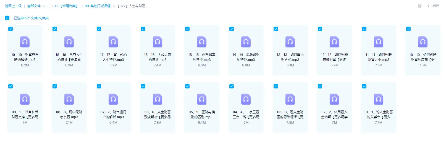Click current folder 【072】人生与财富 breadcrumb
The image size is (446, 154).
click(x=132, y=6)
